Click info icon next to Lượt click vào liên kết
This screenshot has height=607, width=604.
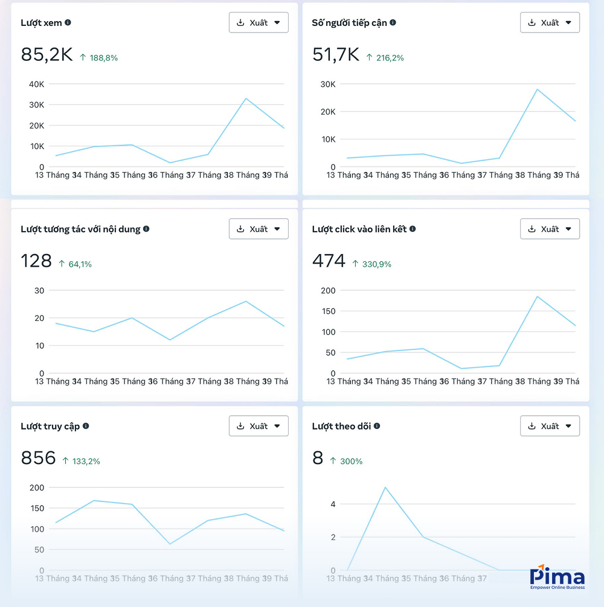click(413, 229)
